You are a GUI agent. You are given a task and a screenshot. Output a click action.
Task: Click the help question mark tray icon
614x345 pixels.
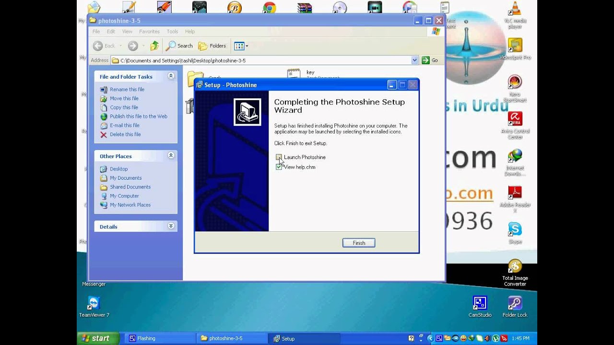[x=411, y=338]
